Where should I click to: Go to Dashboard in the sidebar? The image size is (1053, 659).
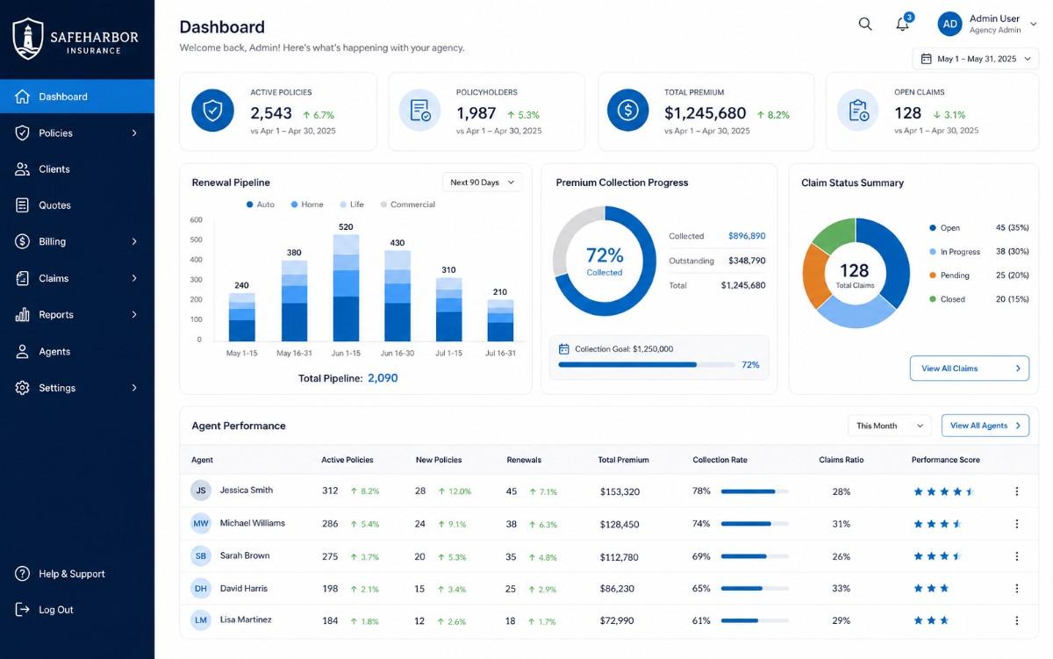[77, 97]
